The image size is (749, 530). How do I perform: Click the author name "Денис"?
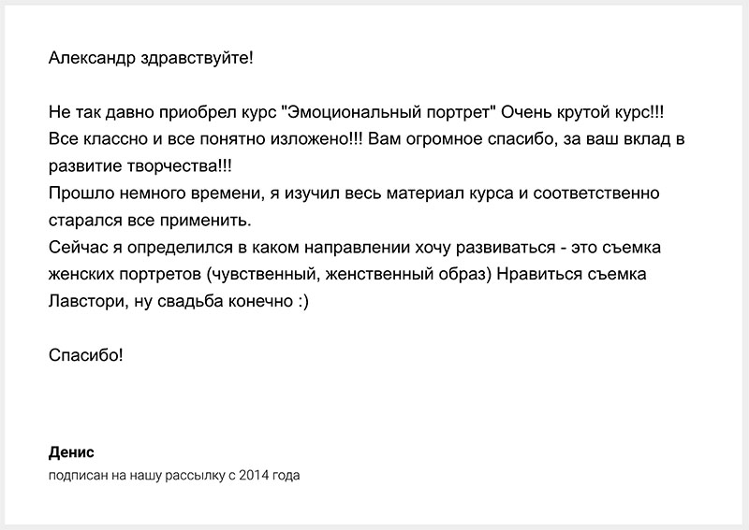(72, 452)
